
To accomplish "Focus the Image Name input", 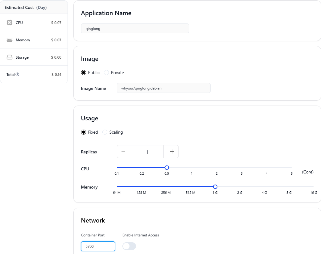I will point(163,88).
